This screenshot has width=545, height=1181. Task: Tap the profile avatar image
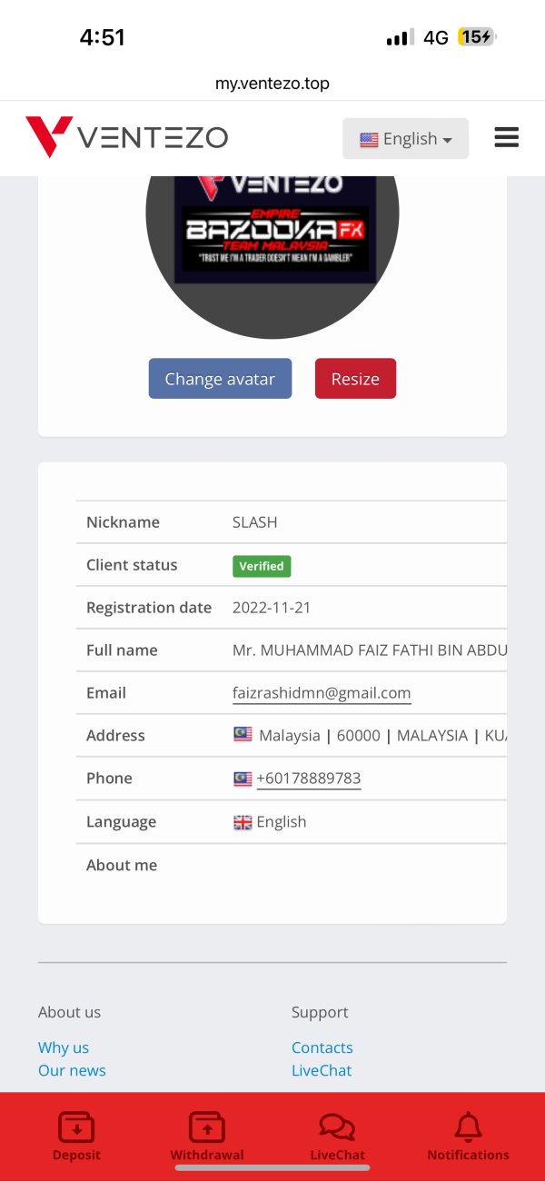coord(272,236)
